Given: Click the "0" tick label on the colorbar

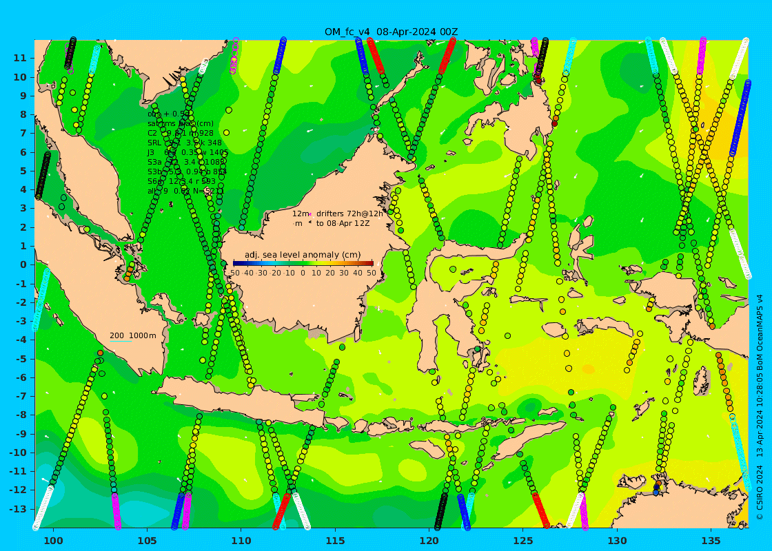Looking at the screenshot, I should (303, 273).
